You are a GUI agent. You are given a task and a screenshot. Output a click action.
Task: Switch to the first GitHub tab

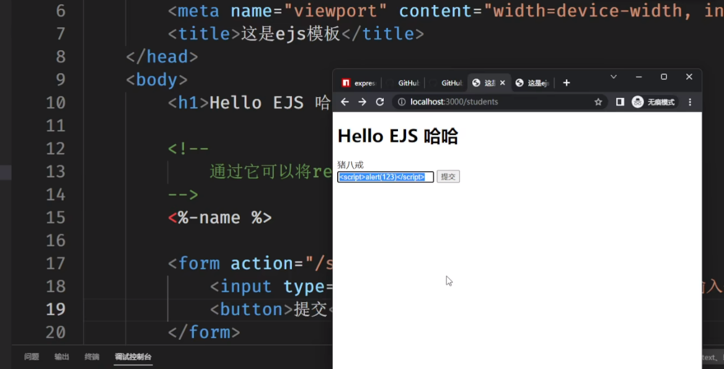pyautogui.click(x=403, y=83)
